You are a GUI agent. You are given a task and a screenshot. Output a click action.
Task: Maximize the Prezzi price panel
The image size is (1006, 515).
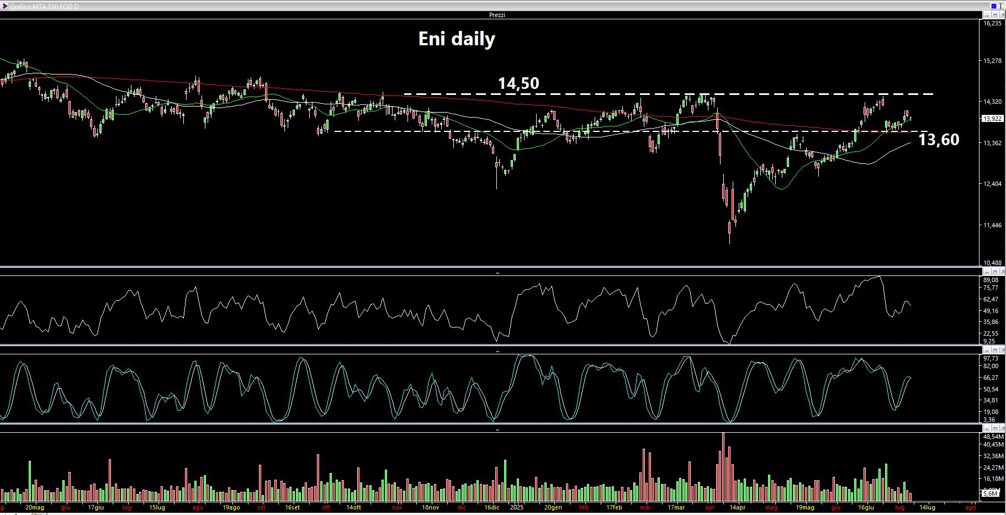[x=995, y=15]
